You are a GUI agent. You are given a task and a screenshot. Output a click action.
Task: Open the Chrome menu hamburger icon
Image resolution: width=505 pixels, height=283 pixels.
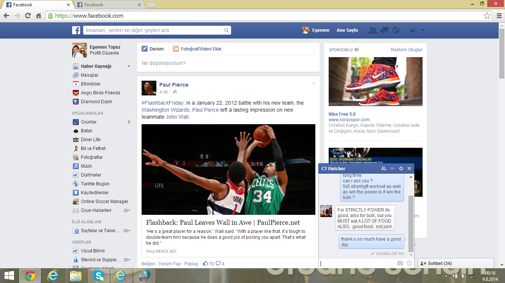tap(499, 16)
